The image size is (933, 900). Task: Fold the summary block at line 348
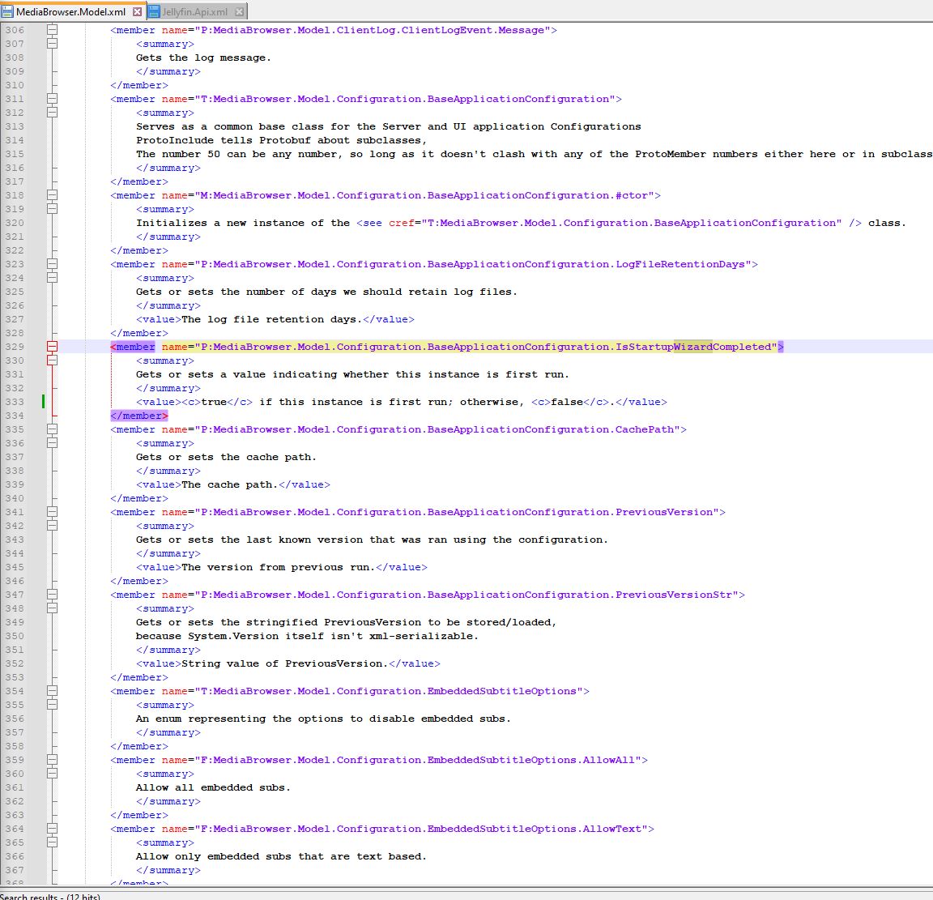pos(53,608)
